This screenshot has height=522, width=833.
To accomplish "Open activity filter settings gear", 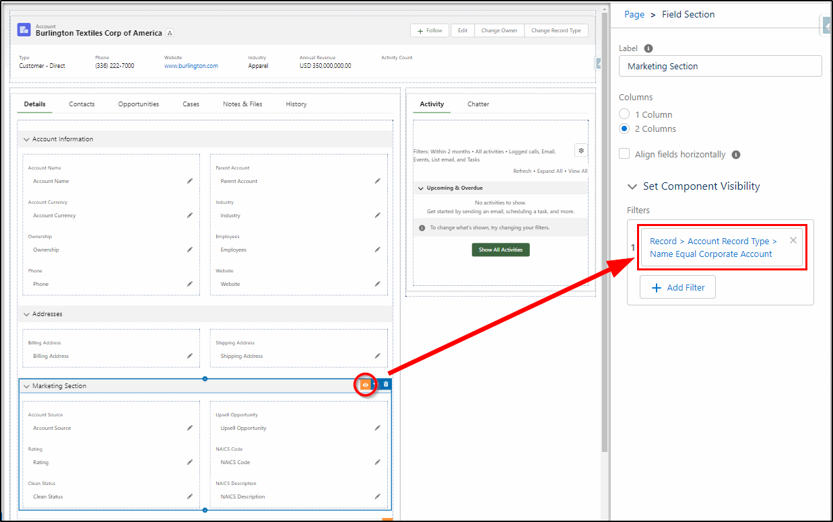I will pos(581,150).
